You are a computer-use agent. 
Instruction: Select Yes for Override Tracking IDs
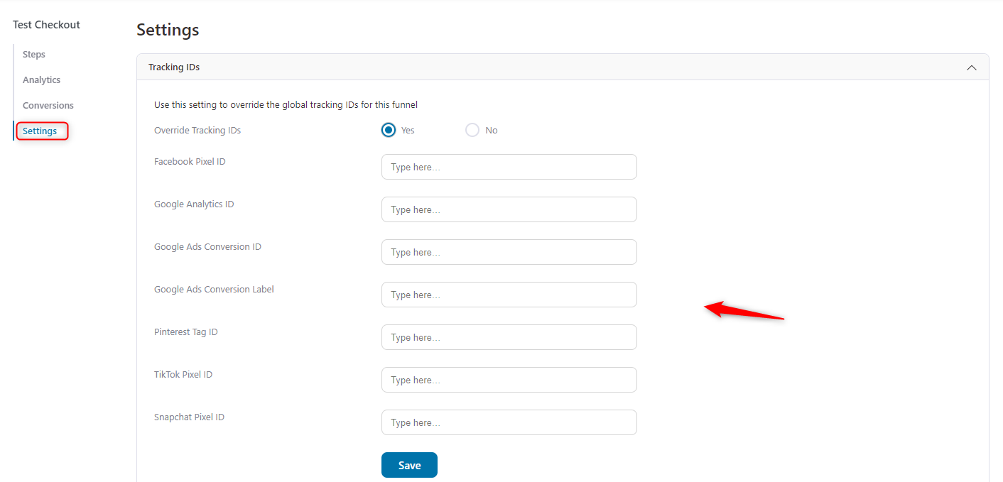[x=389, y=130]
